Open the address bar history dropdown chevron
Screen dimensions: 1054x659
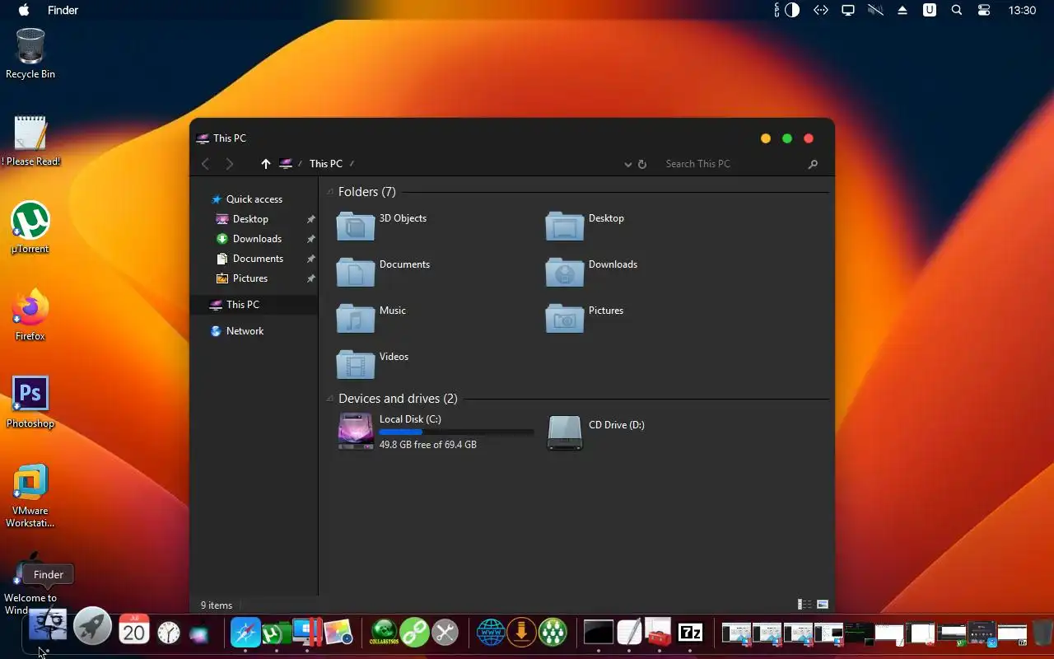tap(627, 164)
